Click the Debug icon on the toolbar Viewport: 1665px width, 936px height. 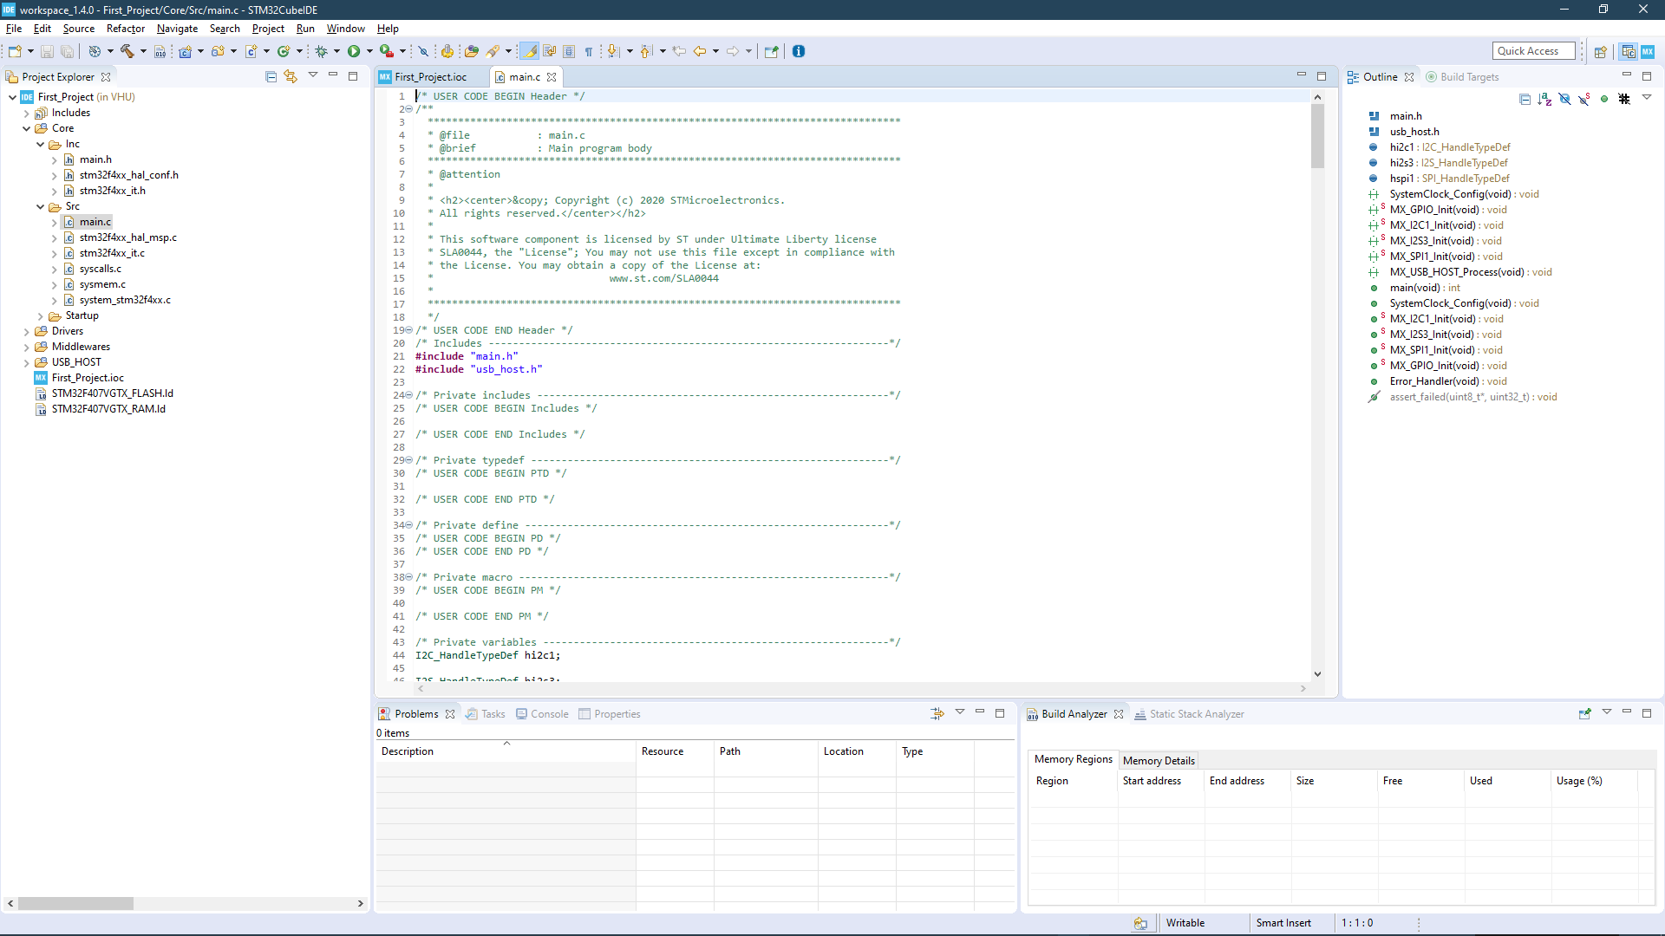pyautogui.click(x=322, y=51)
